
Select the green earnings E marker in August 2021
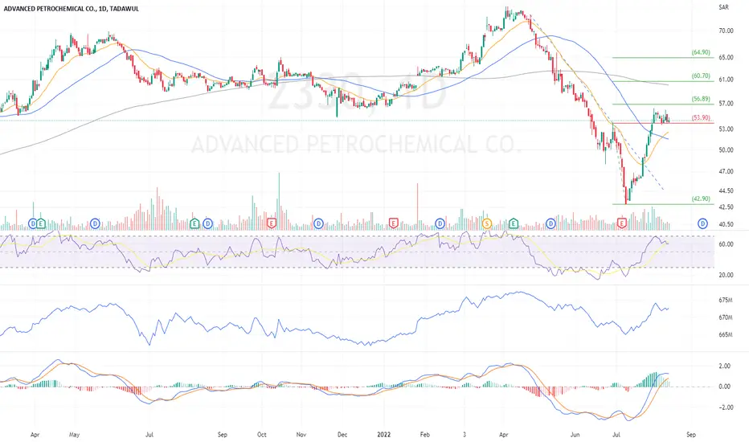click(x=194, y=223)
